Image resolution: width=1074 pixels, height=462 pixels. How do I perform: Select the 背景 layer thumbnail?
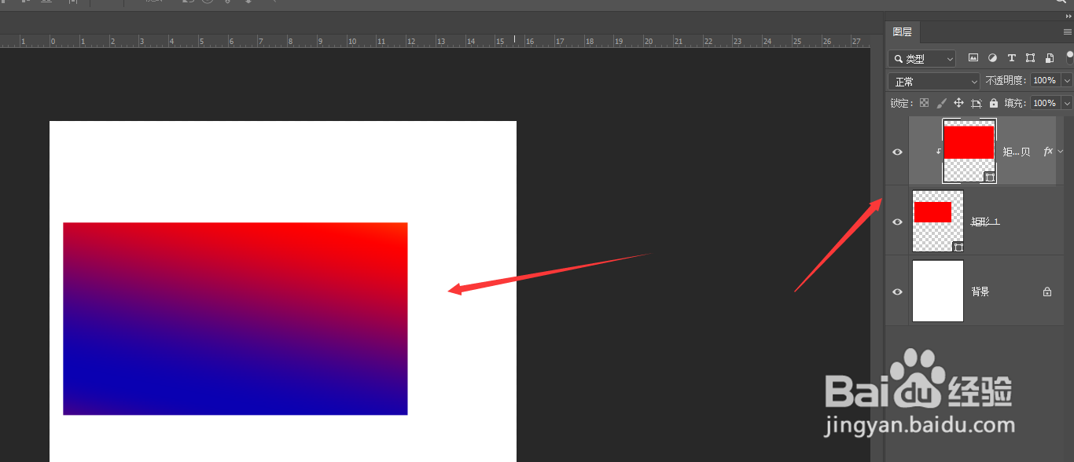[938, 291]
